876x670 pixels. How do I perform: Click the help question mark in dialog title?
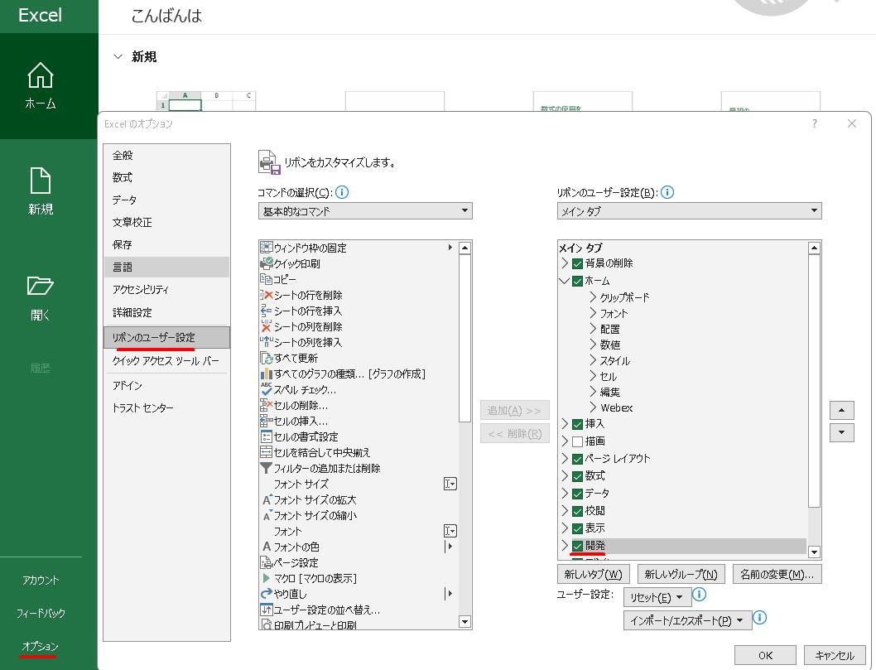(815, 123)
